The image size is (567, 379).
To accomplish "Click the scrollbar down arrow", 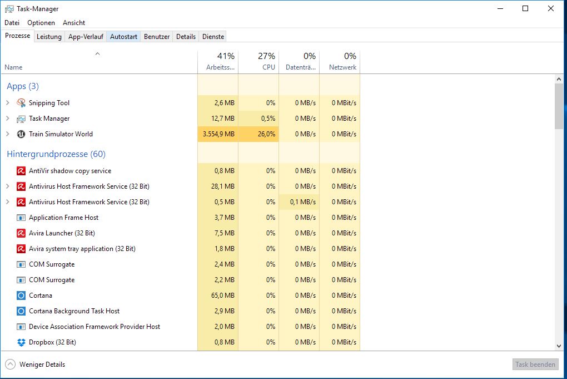I will [x=559, y=346].
